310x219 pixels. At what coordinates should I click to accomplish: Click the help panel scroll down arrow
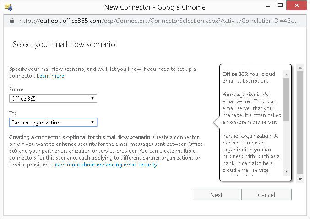point(286,171)
